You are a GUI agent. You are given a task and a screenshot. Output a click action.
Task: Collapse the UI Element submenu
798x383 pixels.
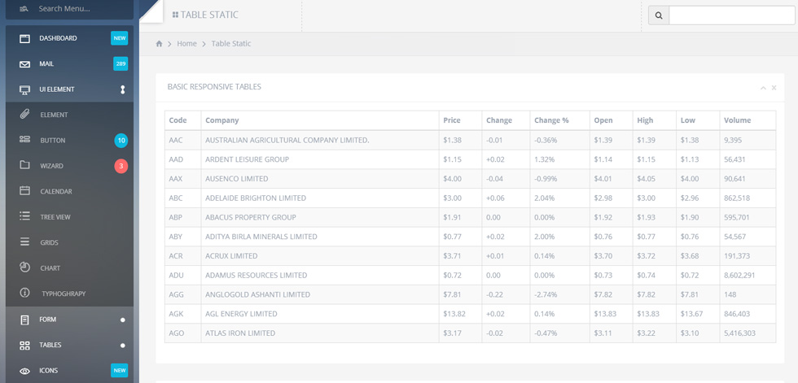[x=122, y=89]
